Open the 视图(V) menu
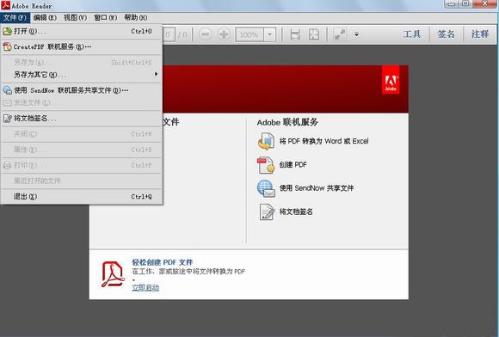Image resolution: width=499 pixels, height=337 pixels. (x=75, y=17)
